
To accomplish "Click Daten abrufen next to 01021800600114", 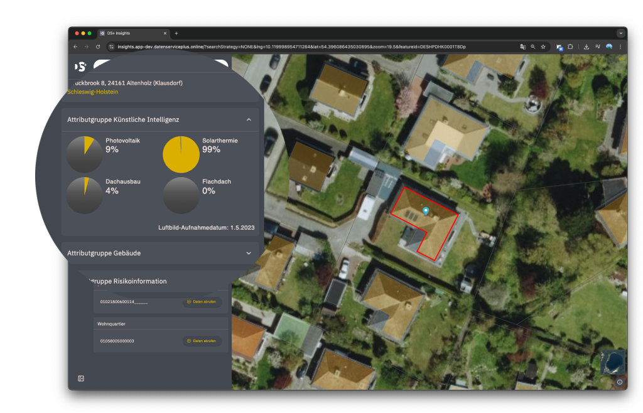I will [202, 302].
